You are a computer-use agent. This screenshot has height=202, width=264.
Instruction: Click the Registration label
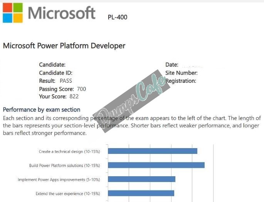(x=181, y=81)
